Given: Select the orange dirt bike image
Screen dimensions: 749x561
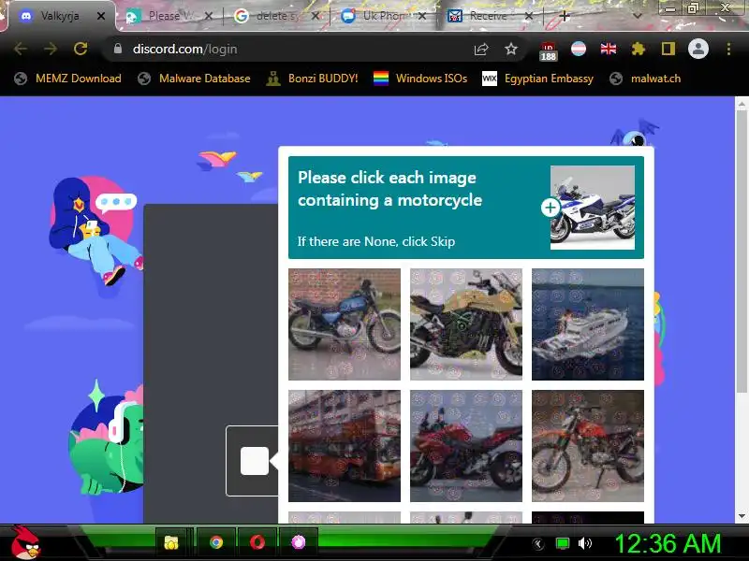Looking at the screenshot, I should pyautogui.click(x=588, y=446).
